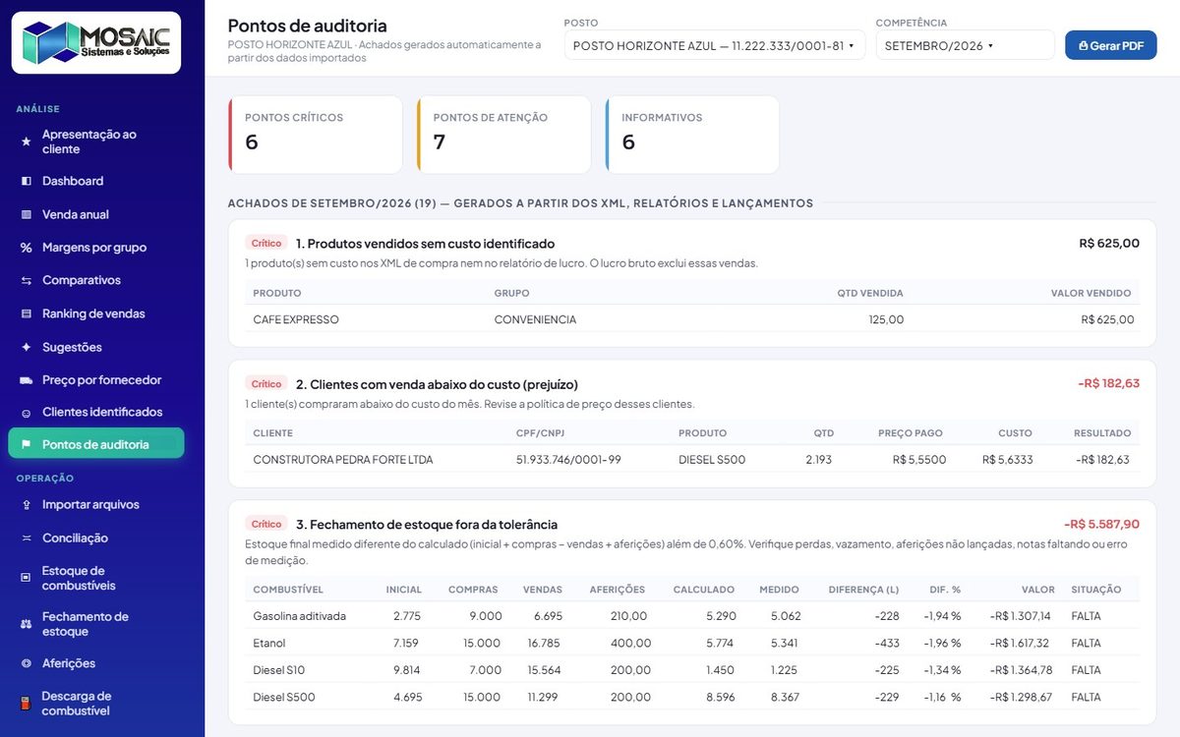1180x737 pixels.
Task: Click the Crítico badge on finding 1
Action: click(x=266, y=244)
